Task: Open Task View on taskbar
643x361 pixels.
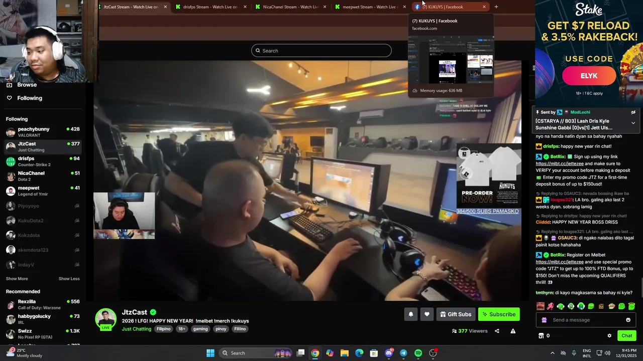Action: pyautogui.click(x=300, y=353)
